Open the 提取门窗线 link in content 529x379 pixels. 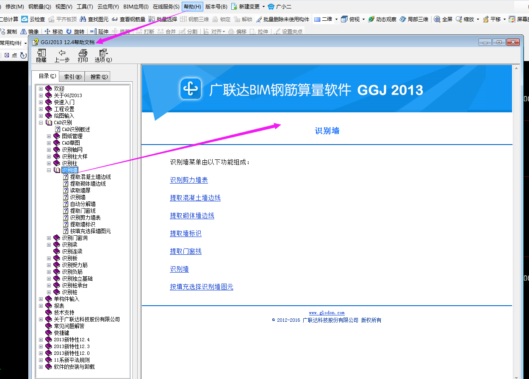pyautogui.click(x=186, y=251)
